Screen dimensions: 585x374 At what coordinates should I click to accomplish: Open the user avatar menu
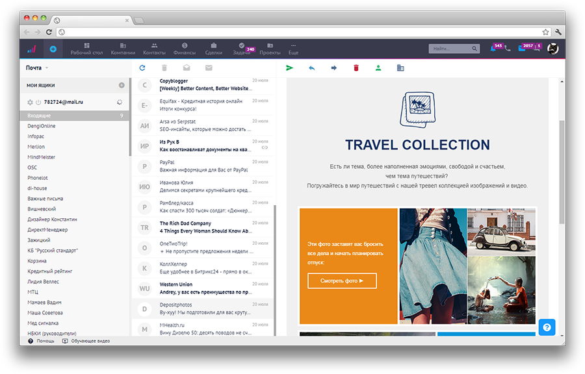click(552, 49)
